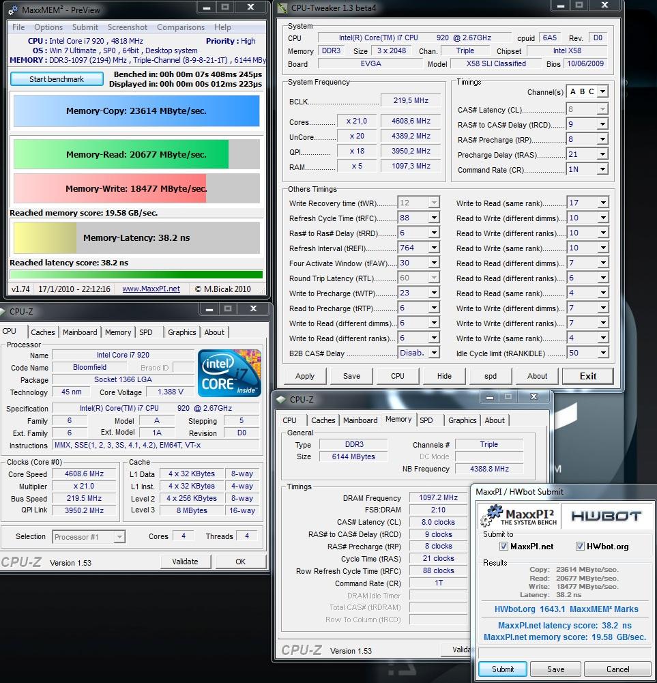Switch to Mainboard tab in CPU-Z processor window
Screen dimensions: 657x683
click(80, 332)
